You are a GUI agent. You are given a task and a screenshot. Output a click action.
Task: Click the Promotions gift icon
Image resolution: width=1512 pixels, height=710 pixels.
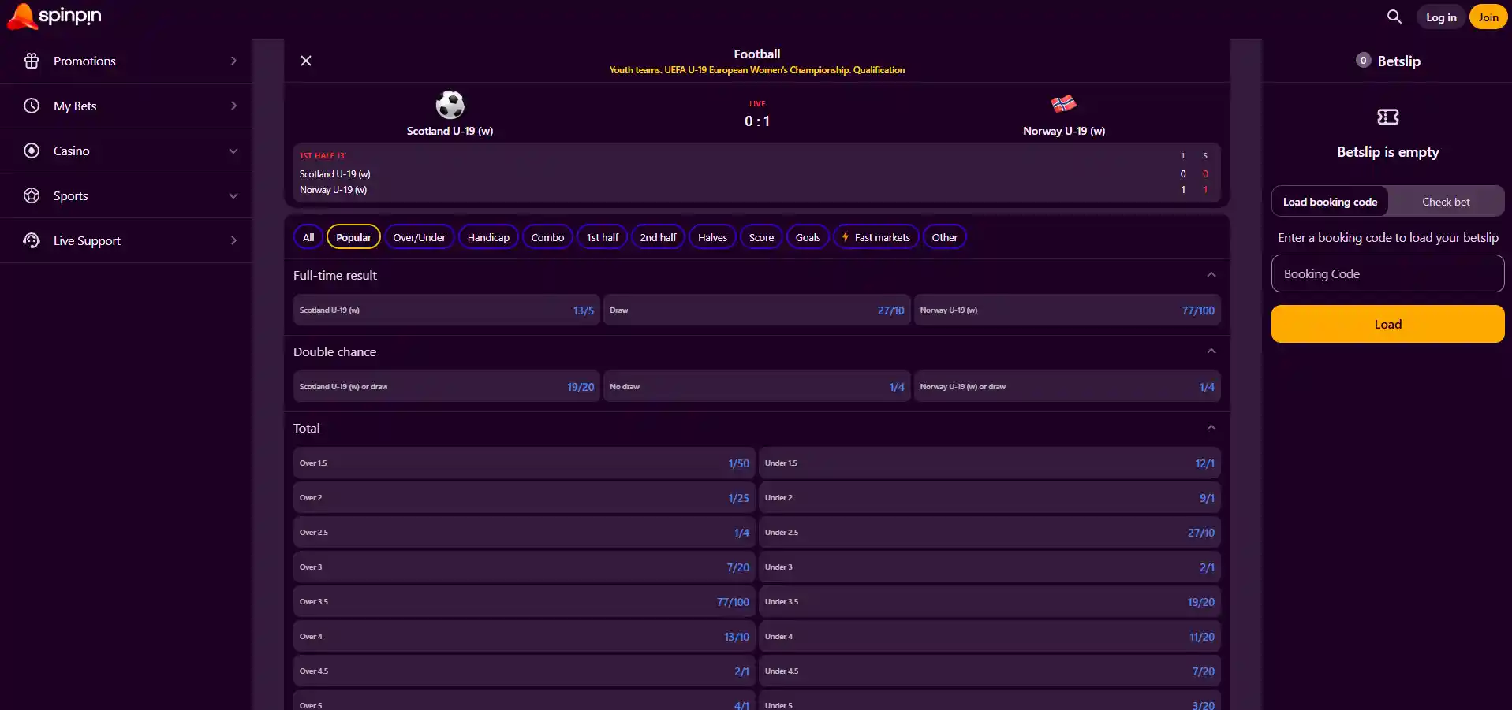pyautogui.click(x=32, y=61)
